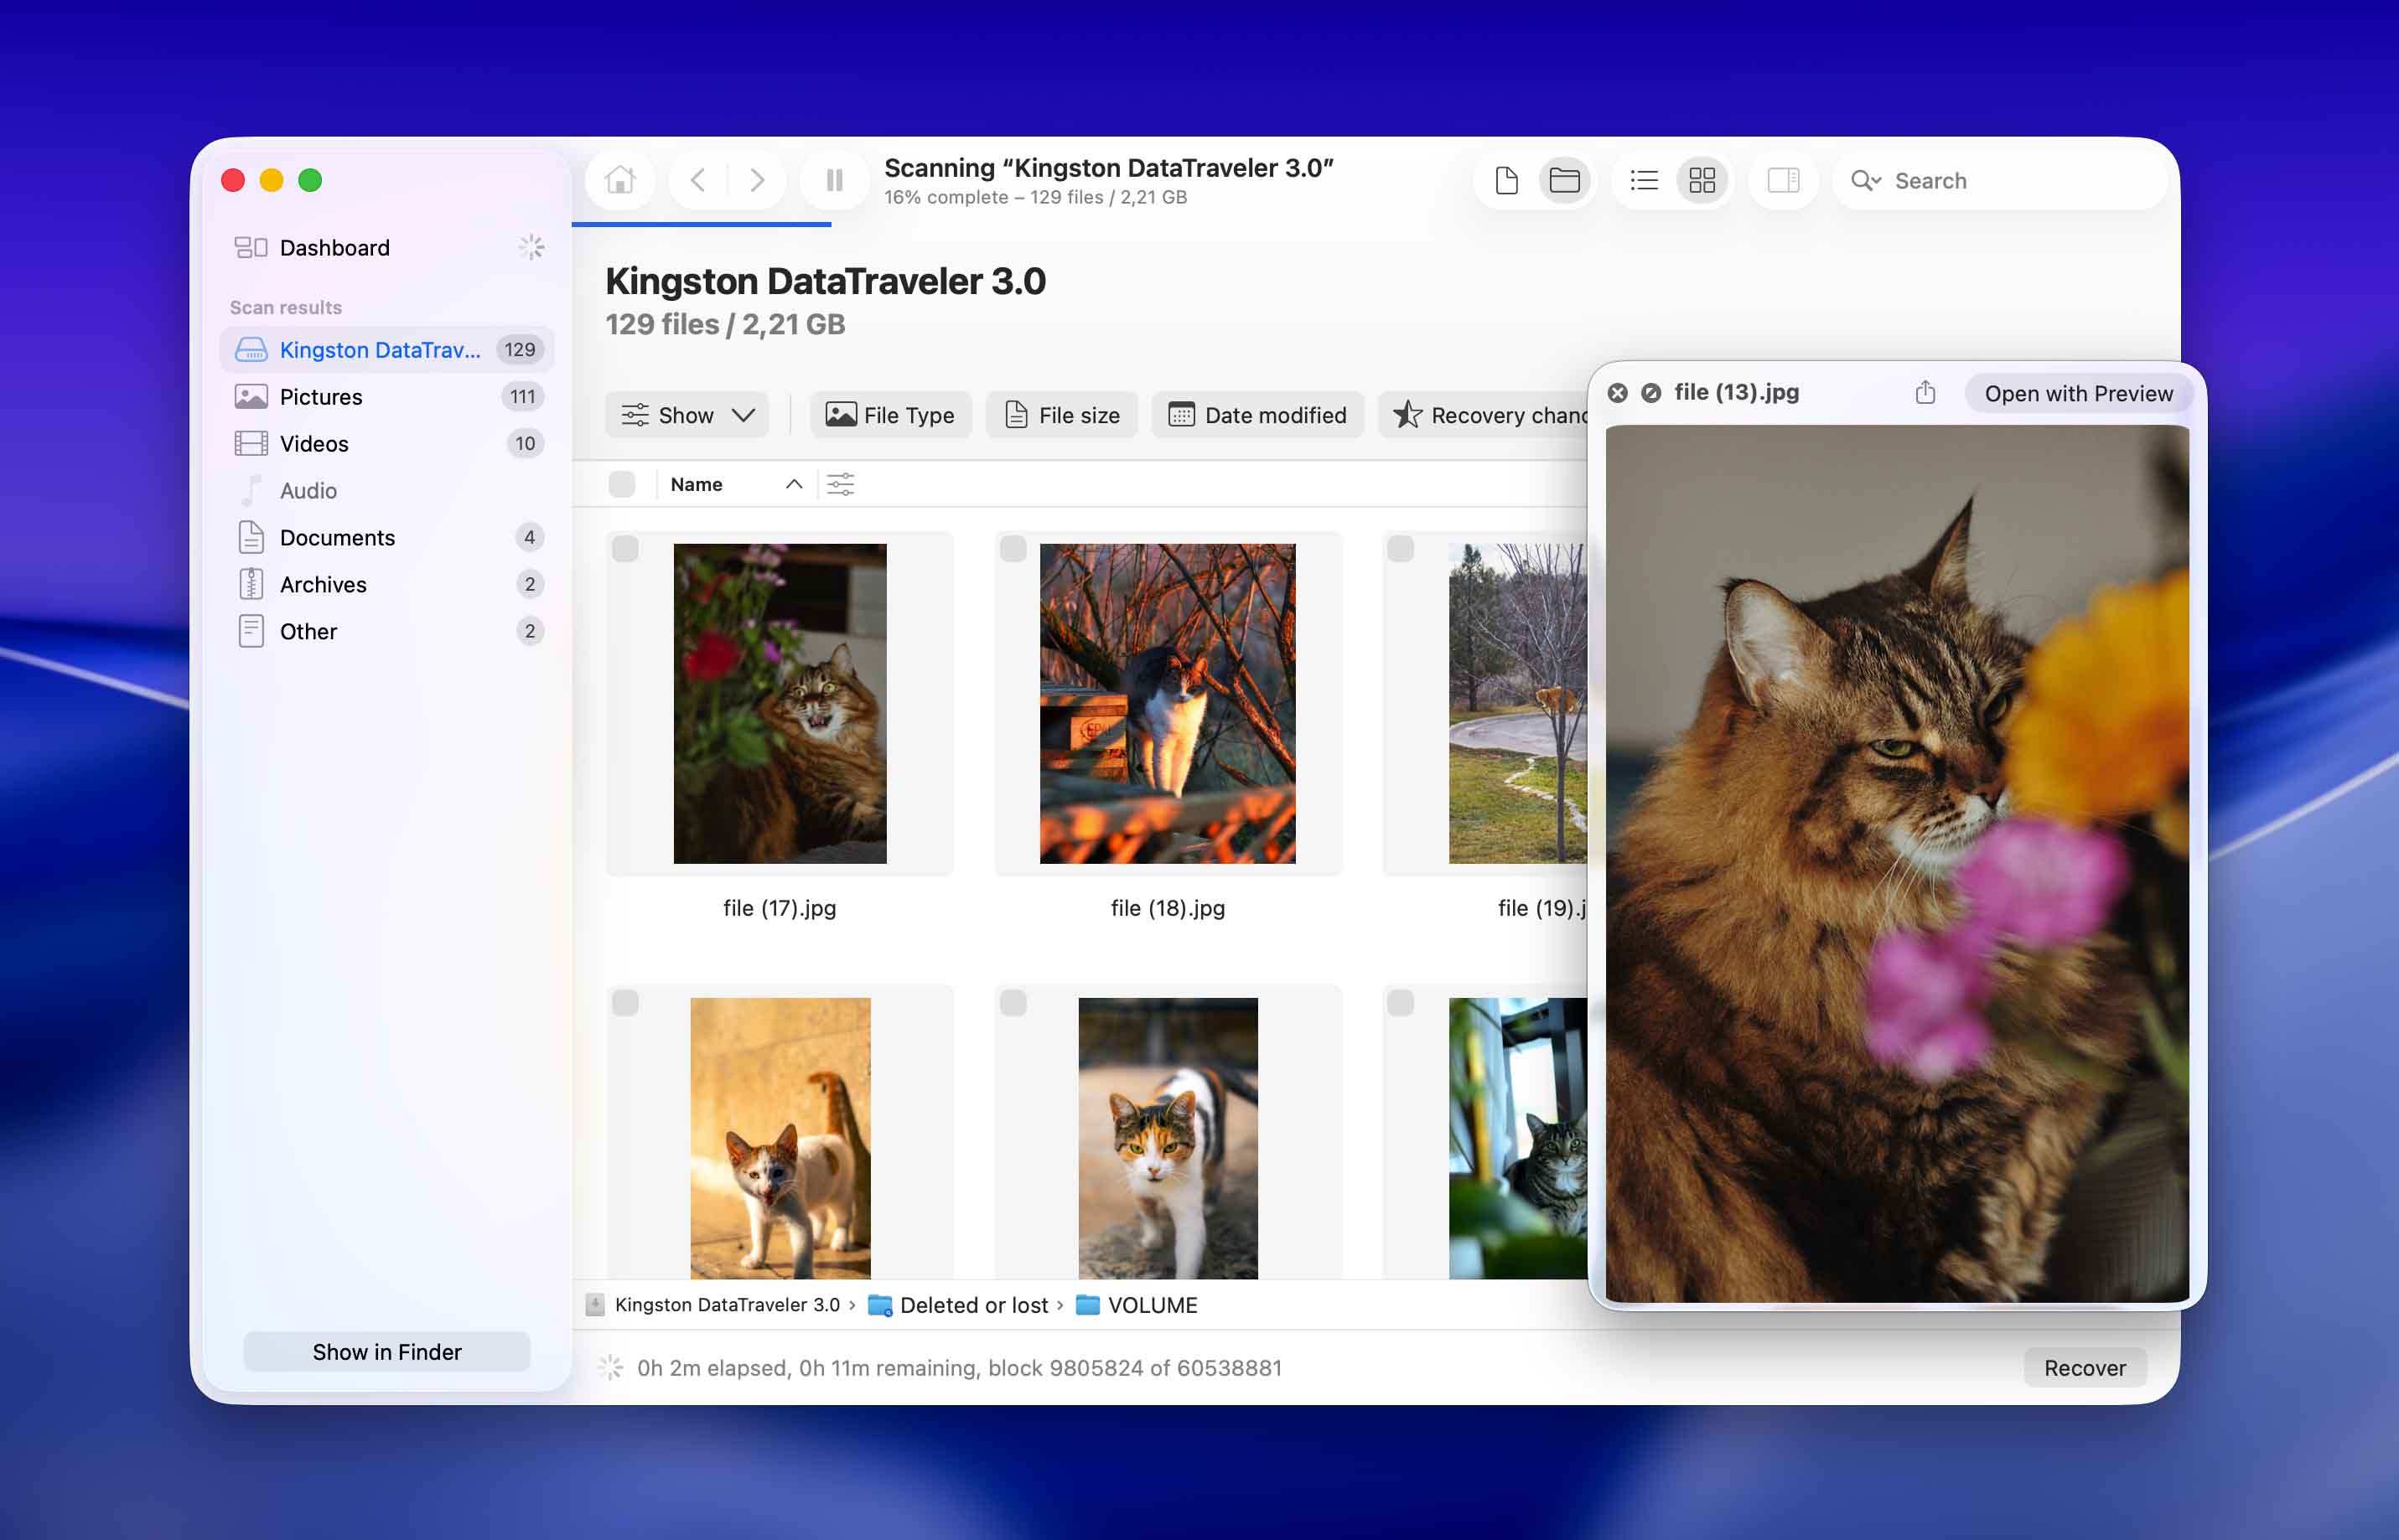This screenshot has height=1540, width=2399.
Task: Select Videos in the sidebar
Action: click(x=314, y=444)
